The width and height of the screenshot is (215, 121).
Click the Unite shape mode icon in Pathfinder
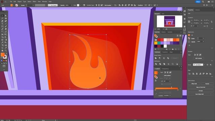(156, 58)
